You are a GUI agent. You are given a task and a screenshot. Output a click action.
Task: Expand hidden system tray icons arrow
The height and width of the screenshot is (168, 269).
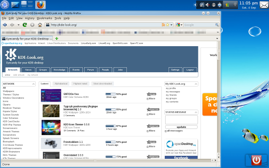tap(195, 5)
